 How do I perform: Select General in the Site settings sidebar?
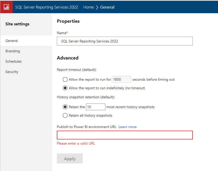11,41
